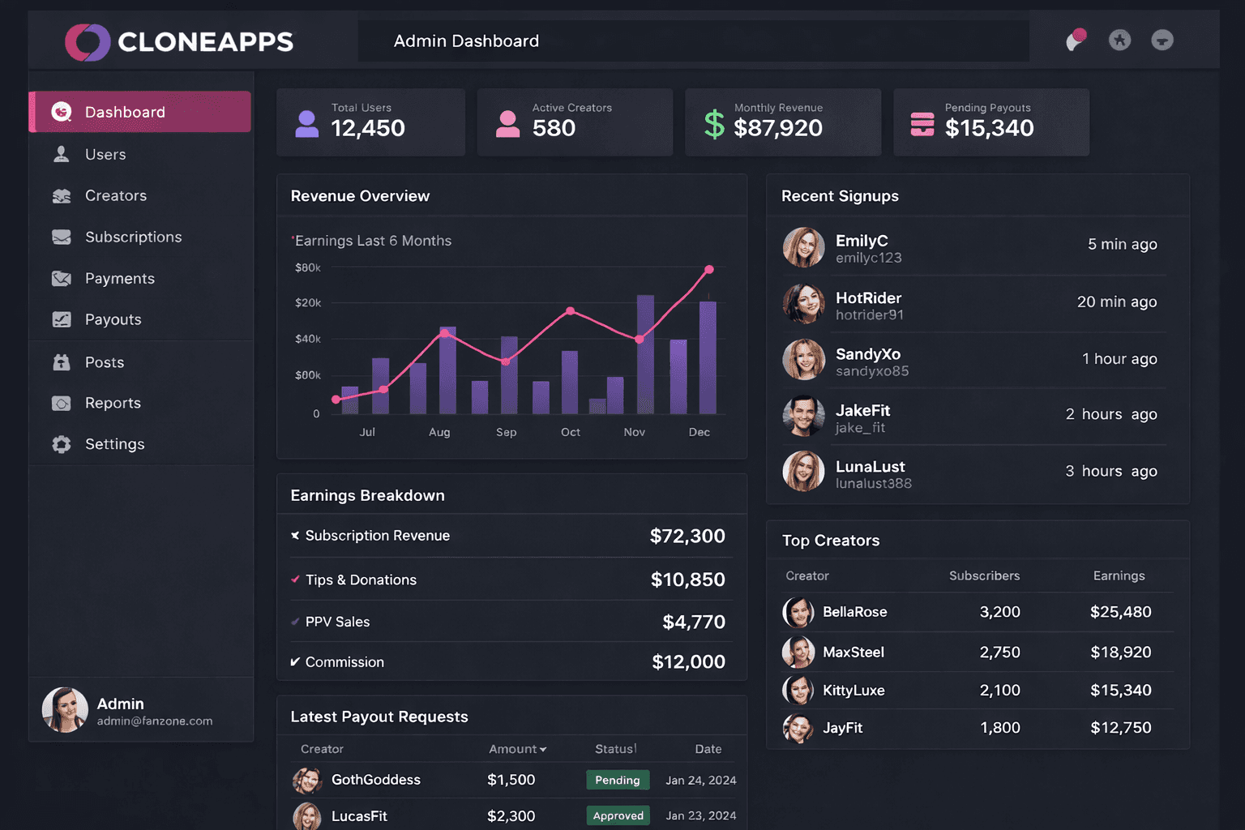Click HotRider avatar
The height and width of the screenshot is (830, 1245).
(x=803, y=304)
